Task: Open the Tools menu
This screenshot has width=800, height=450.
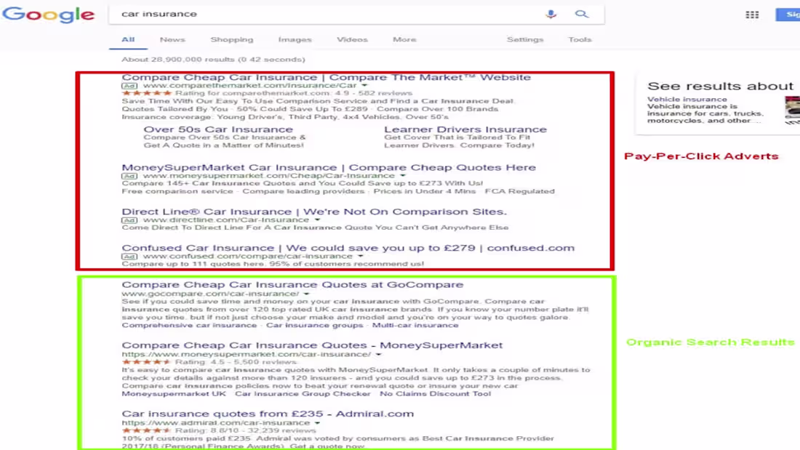Action: coord(580,39)
